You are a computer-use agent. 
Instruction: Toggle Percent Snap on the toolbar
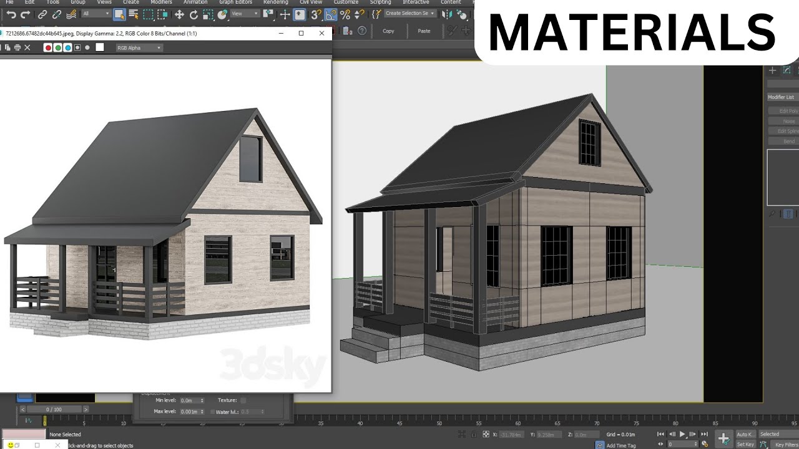[x=345, y=14]
